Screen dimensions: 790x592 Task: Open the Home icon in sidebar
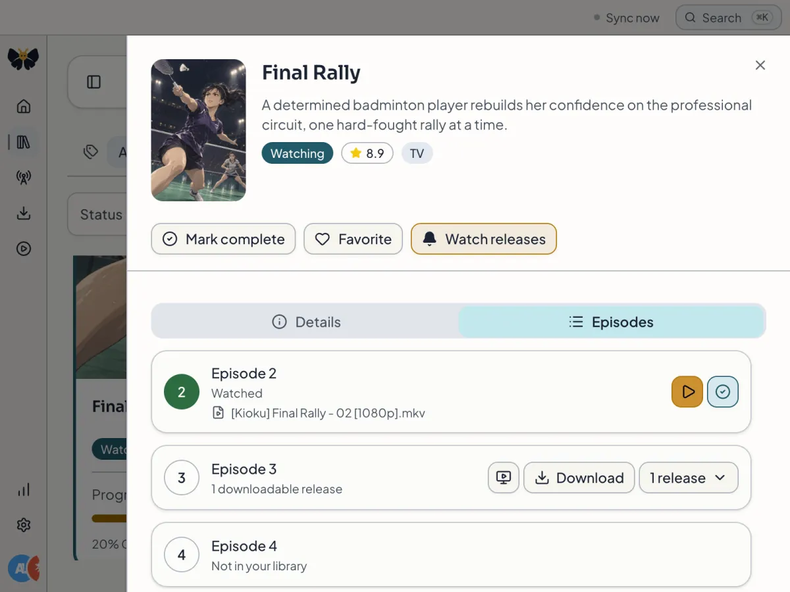pos(24,107)
